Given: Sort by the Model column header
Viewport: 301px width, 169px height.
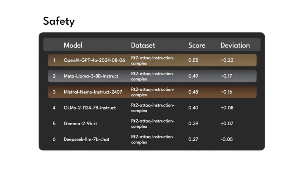Looking at the screenshot, I should [73, 45].
